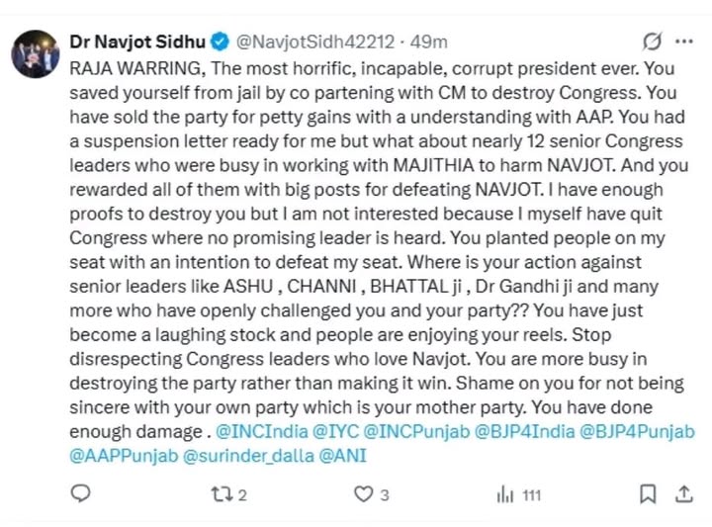The image size is (712, 527).
Task: Click the blue verified badge
Action: click(x=221, y=43)
